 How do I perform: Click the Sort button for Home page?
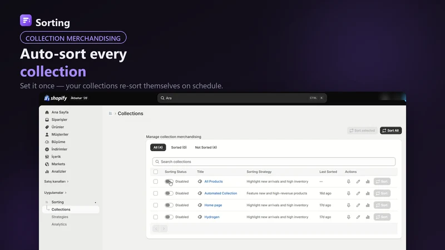tap(382, 205)
